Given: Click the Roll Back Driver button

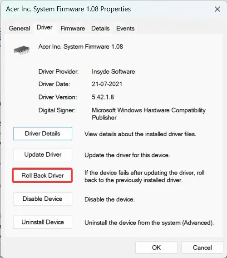Looking at the screenshot, I should [43, 175].
